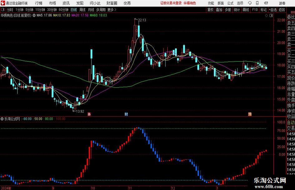Click the blue 财 marker on the chart
The height and width of the screenshot is (190, 295).
pos(126,114)
